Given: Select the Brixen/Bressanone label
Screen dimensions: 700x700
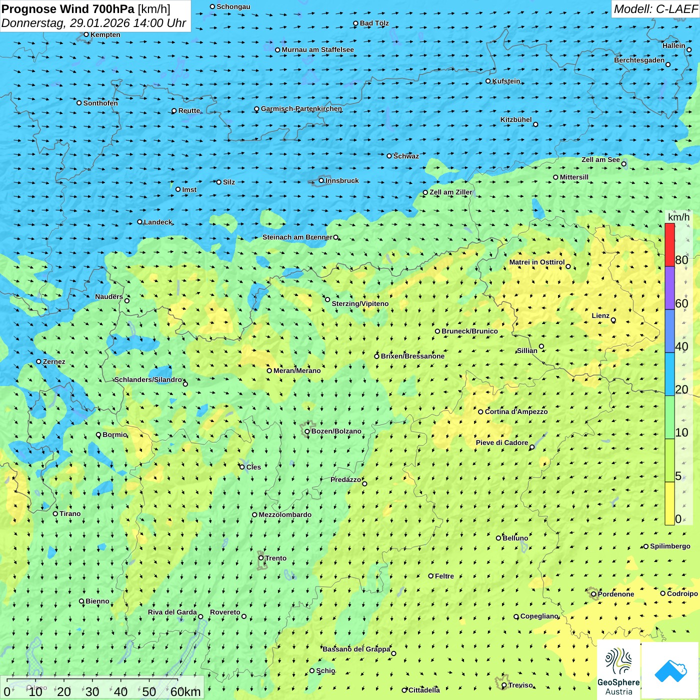Looking at the screenshot, I should [x=412, y=356].
